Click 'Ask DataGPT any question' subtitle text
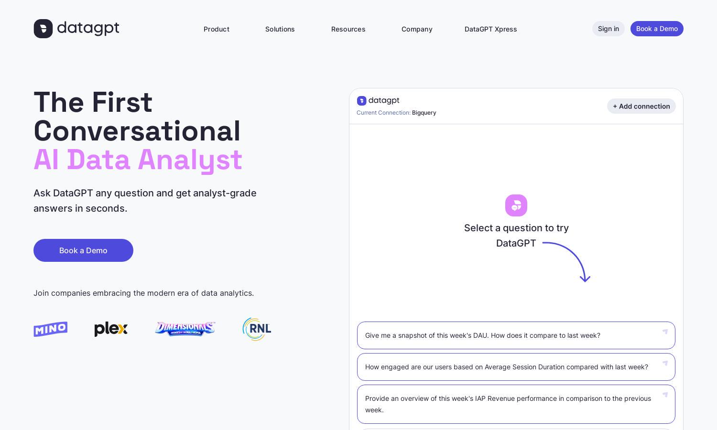The width and height of the screenshot is (717, 430). point(145,201)
